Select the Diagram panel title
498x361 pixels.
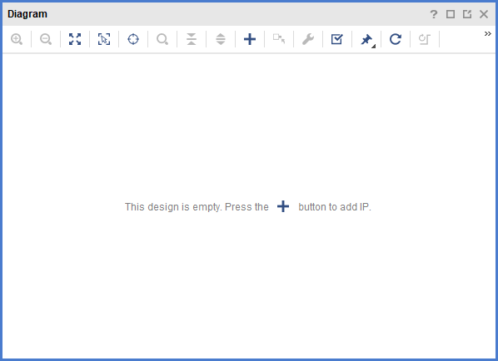[x=27, y=14]
